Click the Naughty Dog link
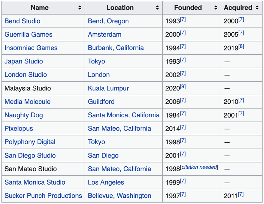This screenshot has height=204, width=264. [24, 115]
